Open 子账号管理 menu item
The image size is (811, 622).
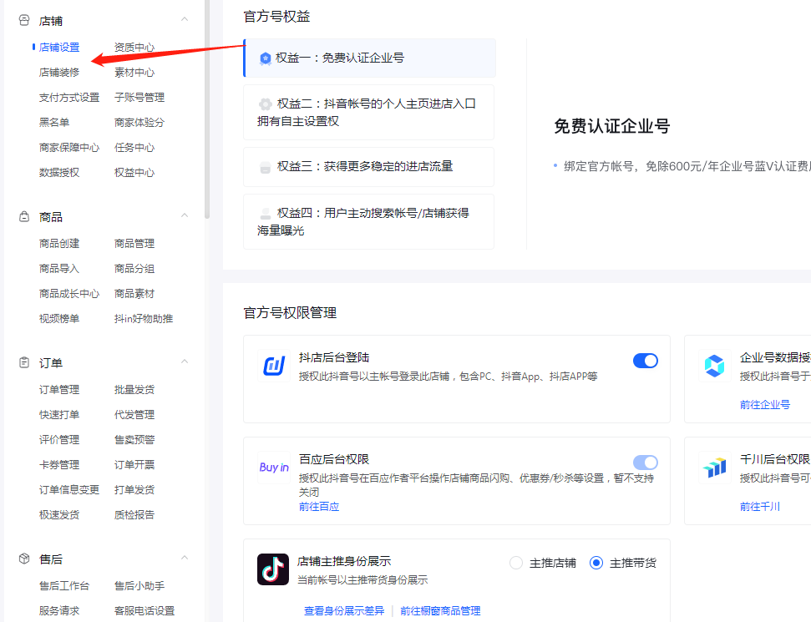[x=139, y=97]
